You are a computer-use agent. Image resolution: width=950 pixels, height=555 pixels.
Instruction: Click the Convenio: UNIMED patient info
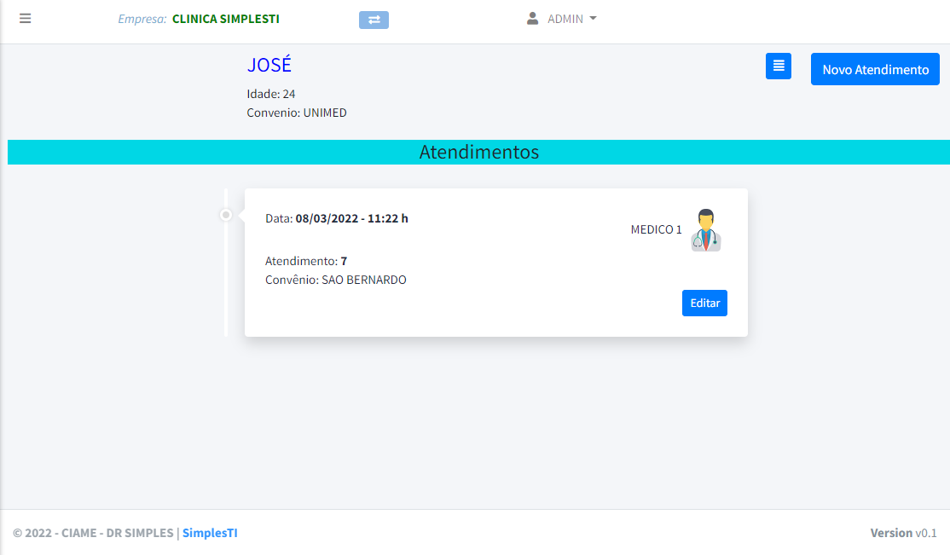point(297,113)
